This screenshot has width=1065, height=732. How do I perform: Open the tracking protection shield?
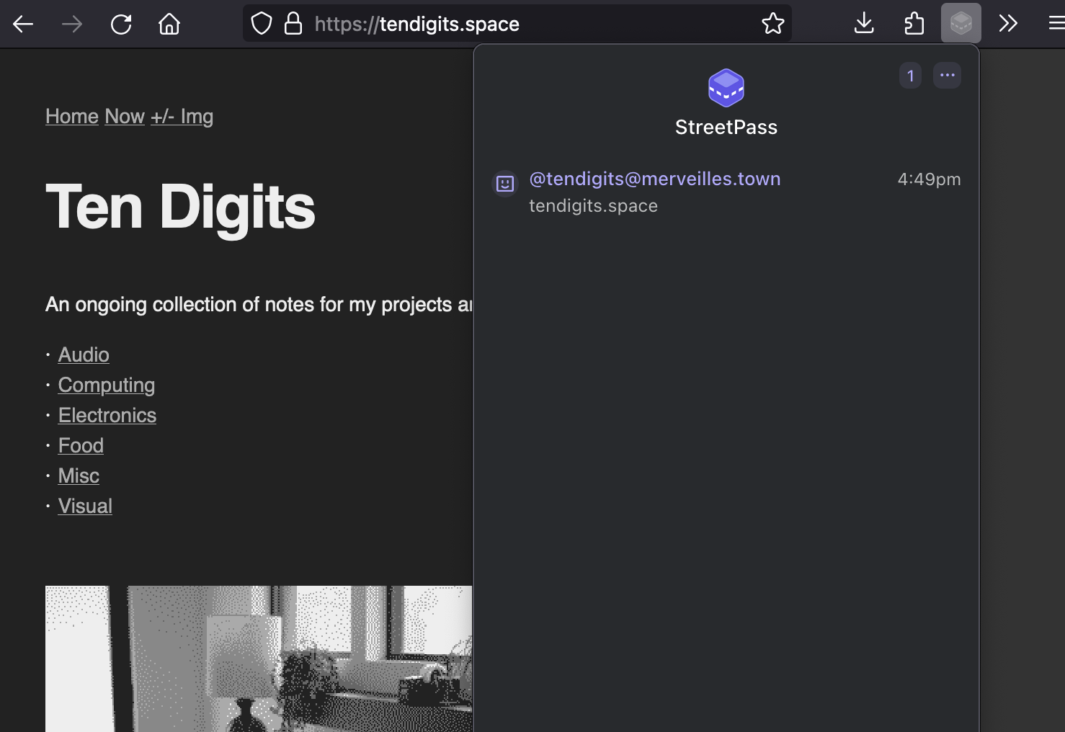point(262,24)
